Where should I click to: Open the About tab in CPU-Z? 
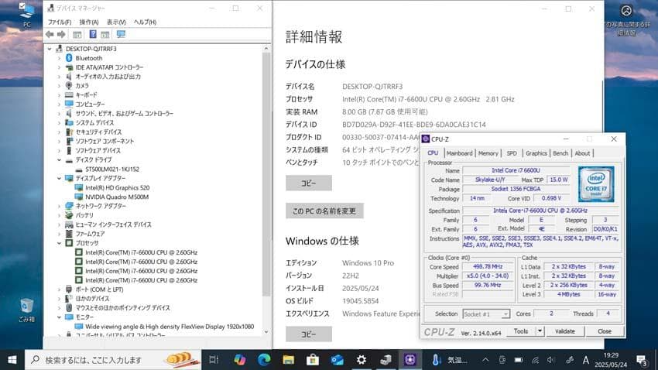(x=582, y=153)
